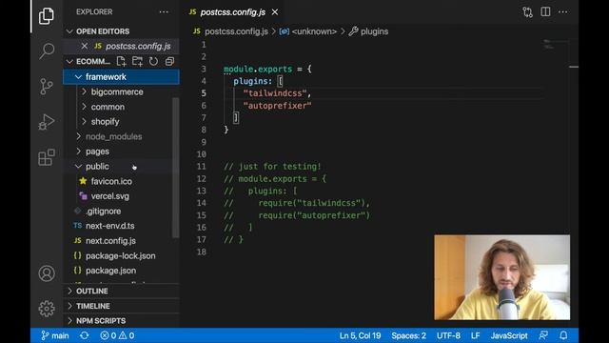Synchronize changes in status bar
Image resolution: width=609 pixels, height=343 pixels.
(85, 335)
